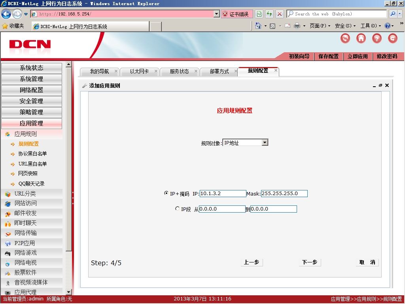
Task: Click the Favorites star icon
Action: coord(5,26)
